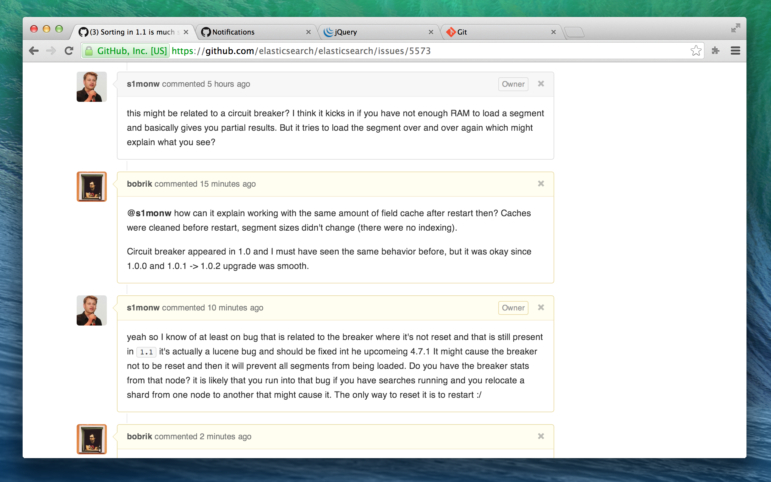Image resolution: width=771 pixels, height=482 pixels.
Task: Click s1monw's avatar beside the 10 minutes ago comment
Action: coord(91,310)
